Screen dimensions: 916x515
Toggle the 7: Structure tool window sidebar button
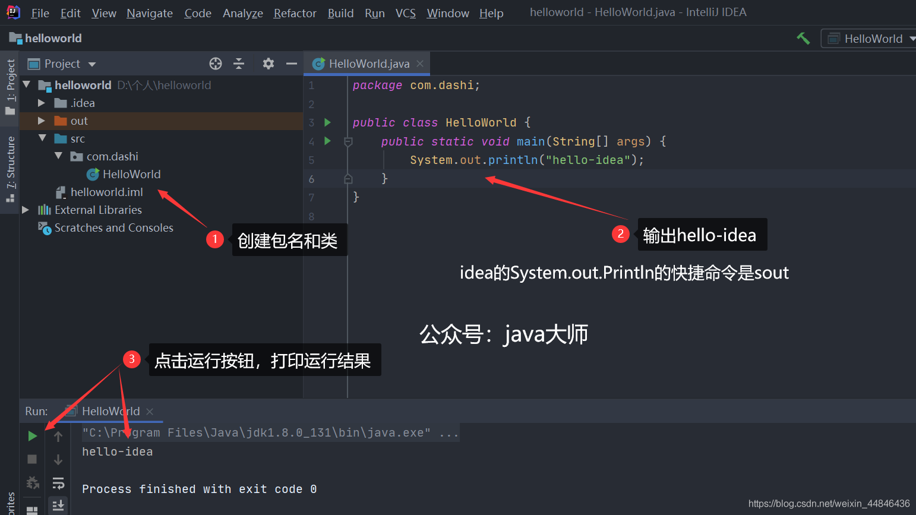click(x=10, y=170)
